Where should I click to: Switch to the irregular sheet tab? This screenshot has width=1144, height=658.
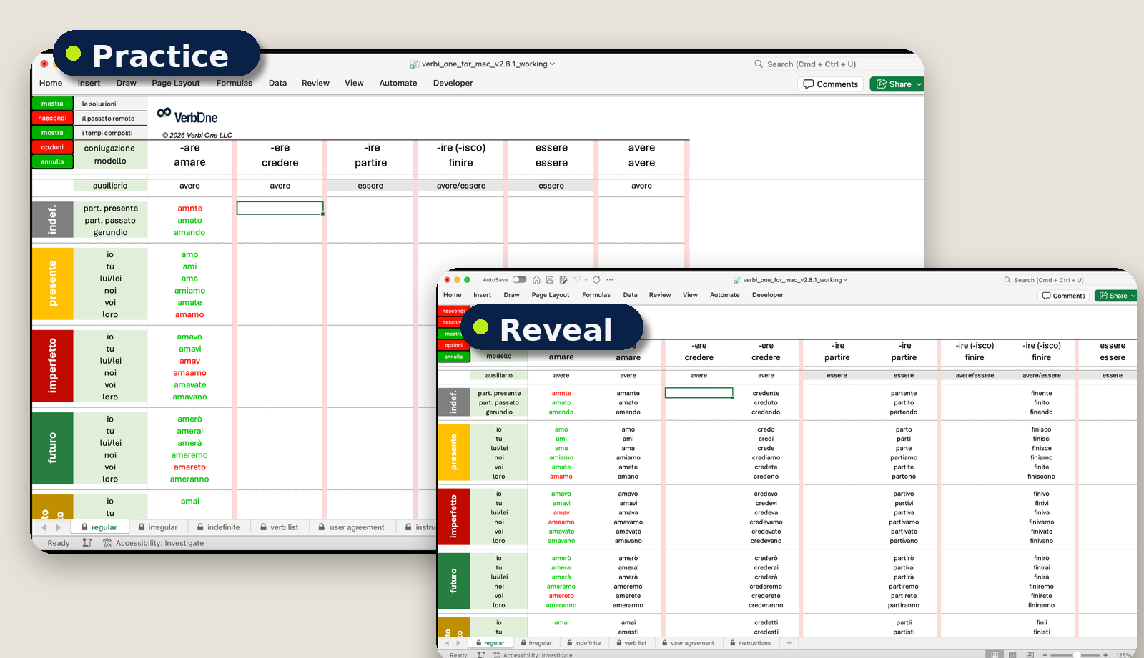click(x=159, y=527)
